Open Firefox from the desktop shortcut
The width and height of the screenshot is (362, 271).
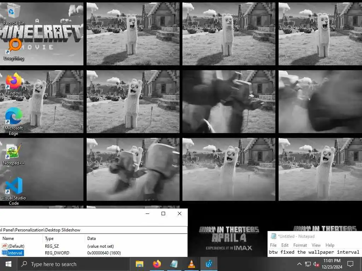tap(14, 84)
